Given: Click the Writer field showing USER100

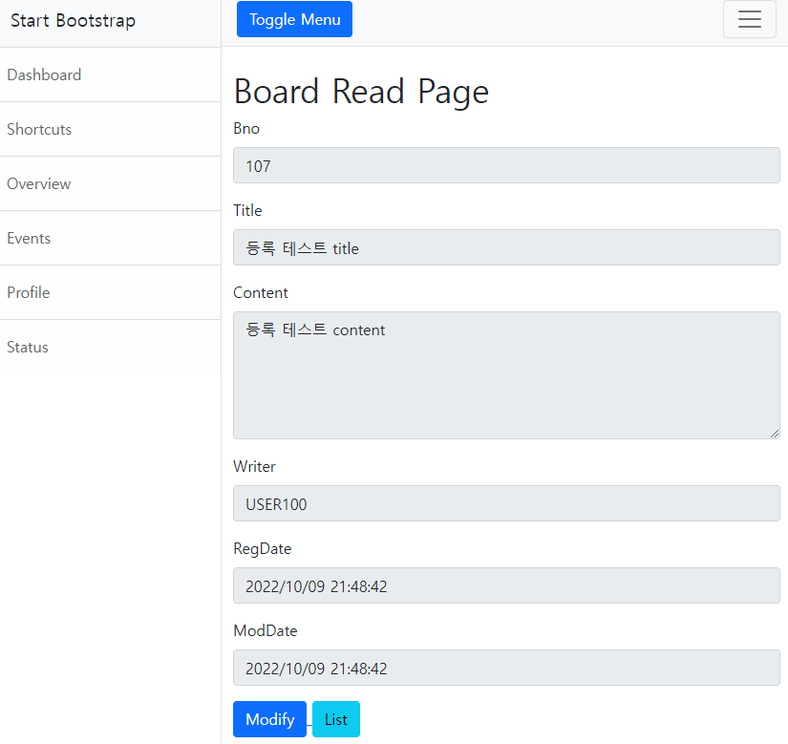Looking at the screenshot, I should 506,503.
